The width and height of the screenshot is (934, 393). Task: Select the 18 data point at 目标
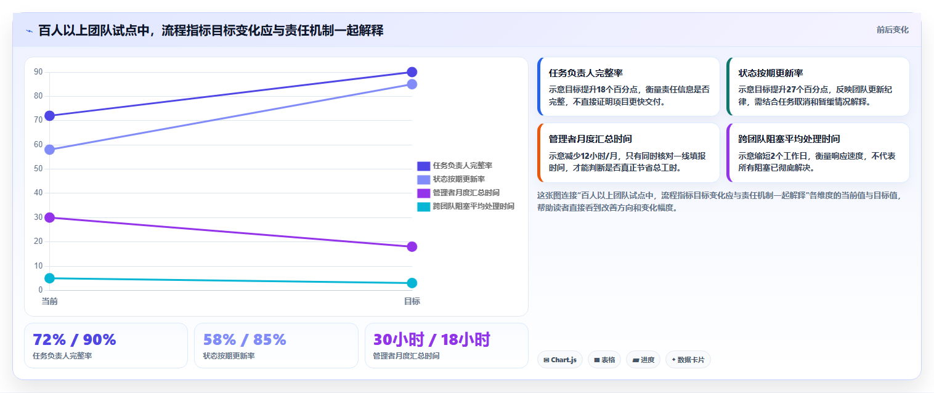pyautogui.click(x=412, y=247)
